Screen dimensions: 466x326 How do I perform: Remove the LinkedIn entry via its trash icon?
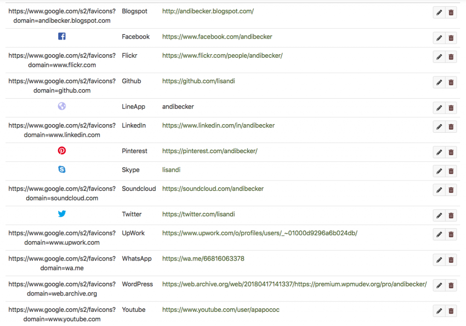pos(451,127)
